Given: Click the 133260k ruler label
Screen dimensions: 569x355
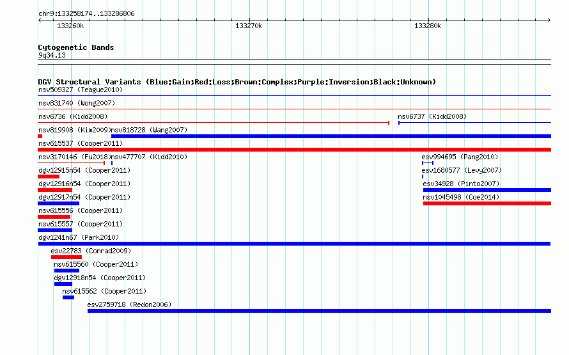Looking at the screenshot, I should click(70, 26).
